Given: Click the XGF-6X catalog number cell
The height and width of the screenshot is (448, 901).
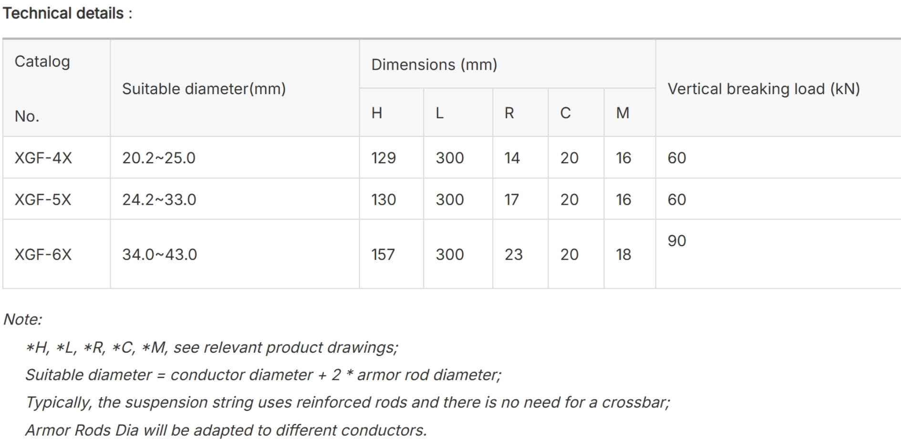Looking at the screenshot, I should (56, 254).
